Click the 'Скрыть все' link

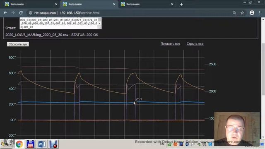point(195,44)
